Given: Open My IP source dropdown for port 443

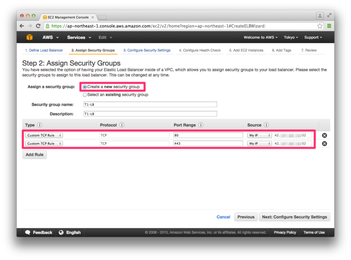Looking at the screenshot, I should pos(259,144).
